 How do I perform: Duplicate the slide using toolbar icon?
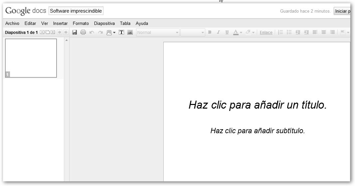[47, 32]
